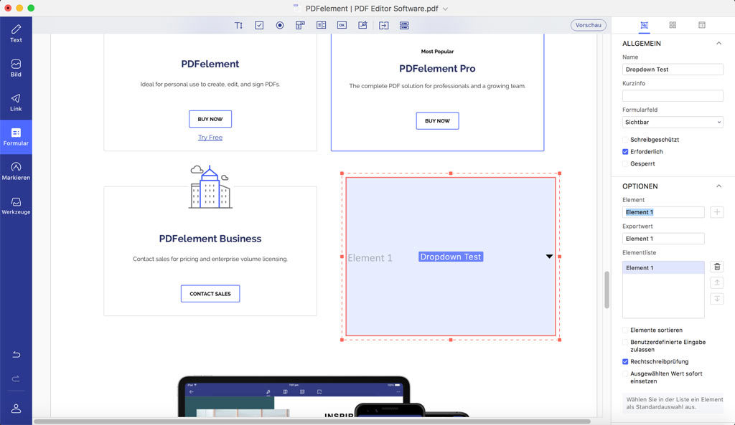Select the Link tool in sidebar

coord(16,102)
